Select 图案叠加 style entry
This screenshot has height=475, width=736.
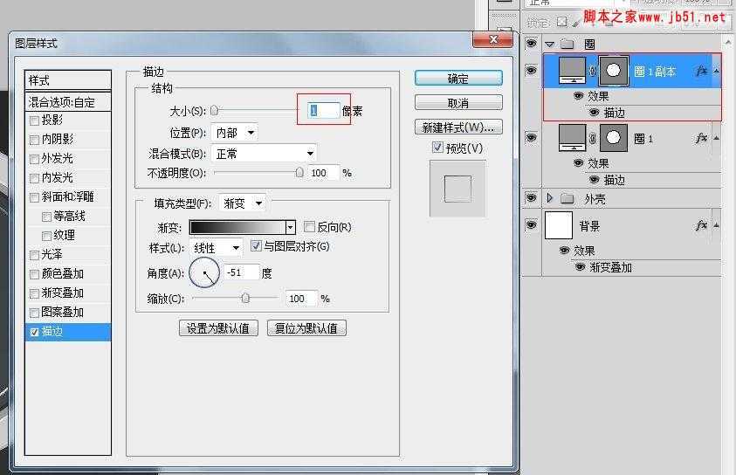(x=68, y=313)
